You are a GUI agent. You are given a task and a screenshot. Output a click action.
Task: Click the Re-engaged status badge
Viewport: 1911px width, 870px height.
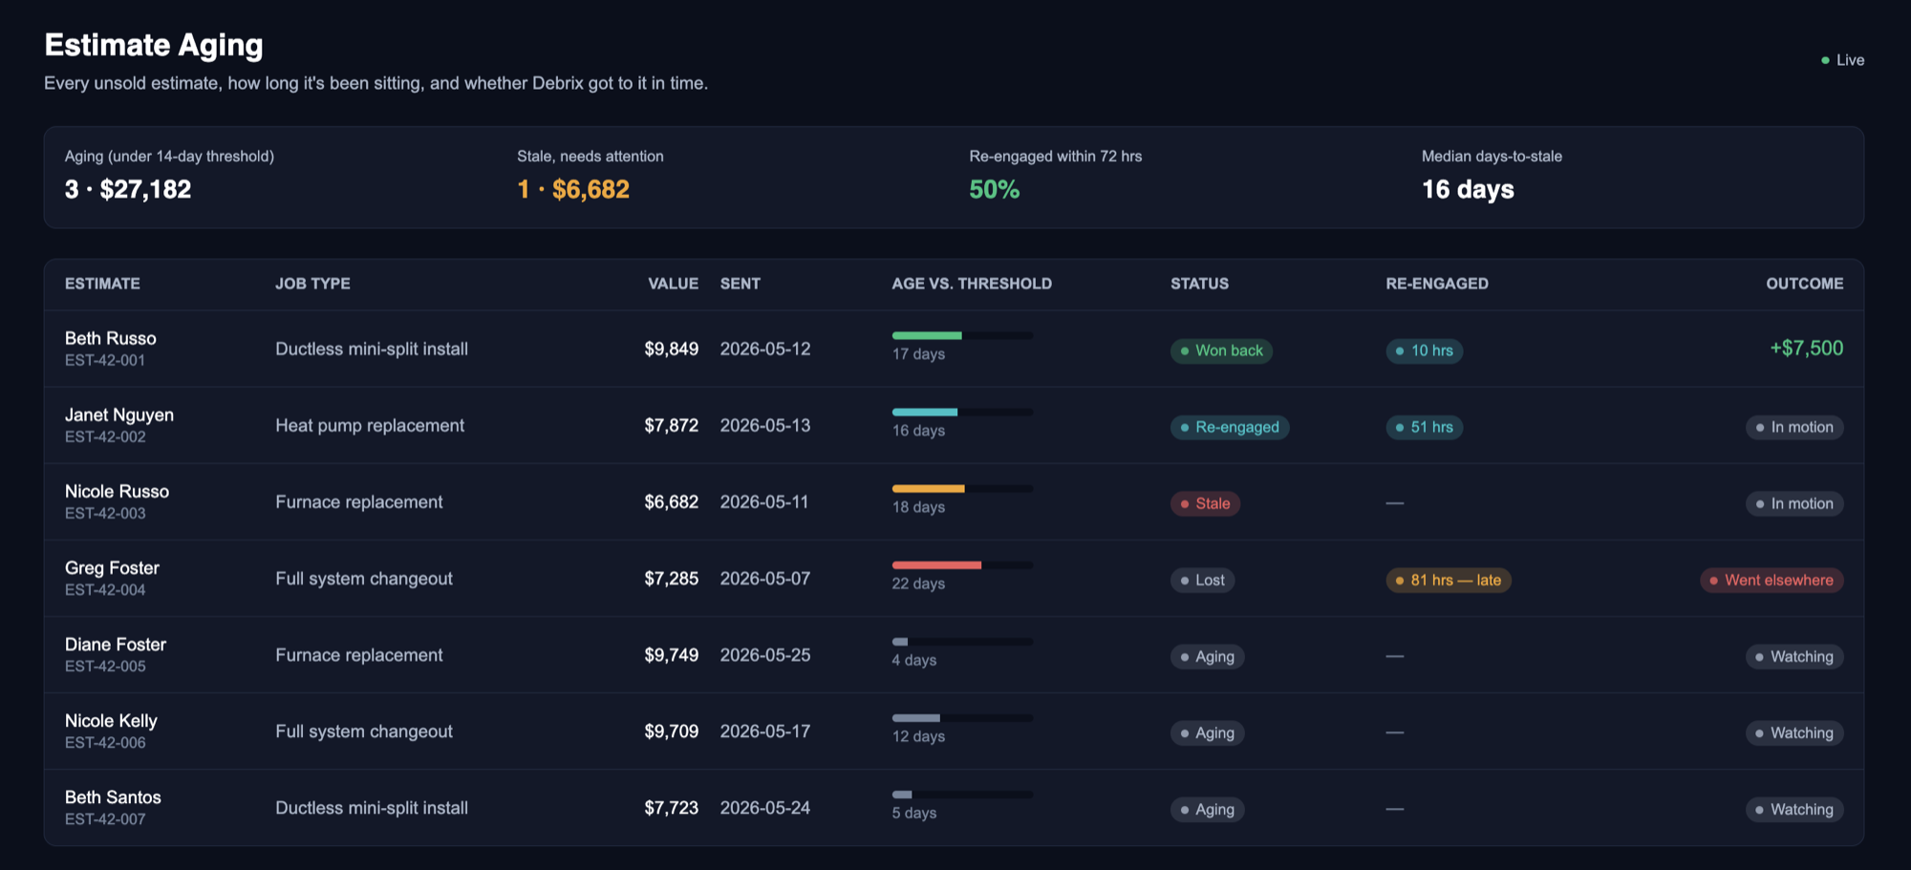click(x=1230, y=427)
